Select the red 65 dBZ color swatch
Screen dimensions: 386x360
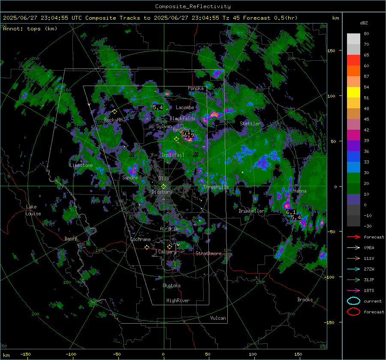(x=353, y=60)
